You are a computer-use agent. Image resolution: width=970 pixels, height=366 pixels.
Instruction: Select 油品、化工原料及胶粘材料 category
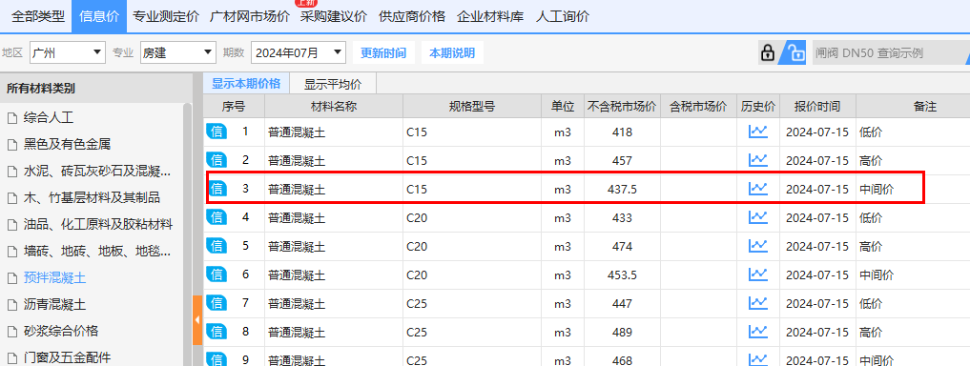[97, 224]
